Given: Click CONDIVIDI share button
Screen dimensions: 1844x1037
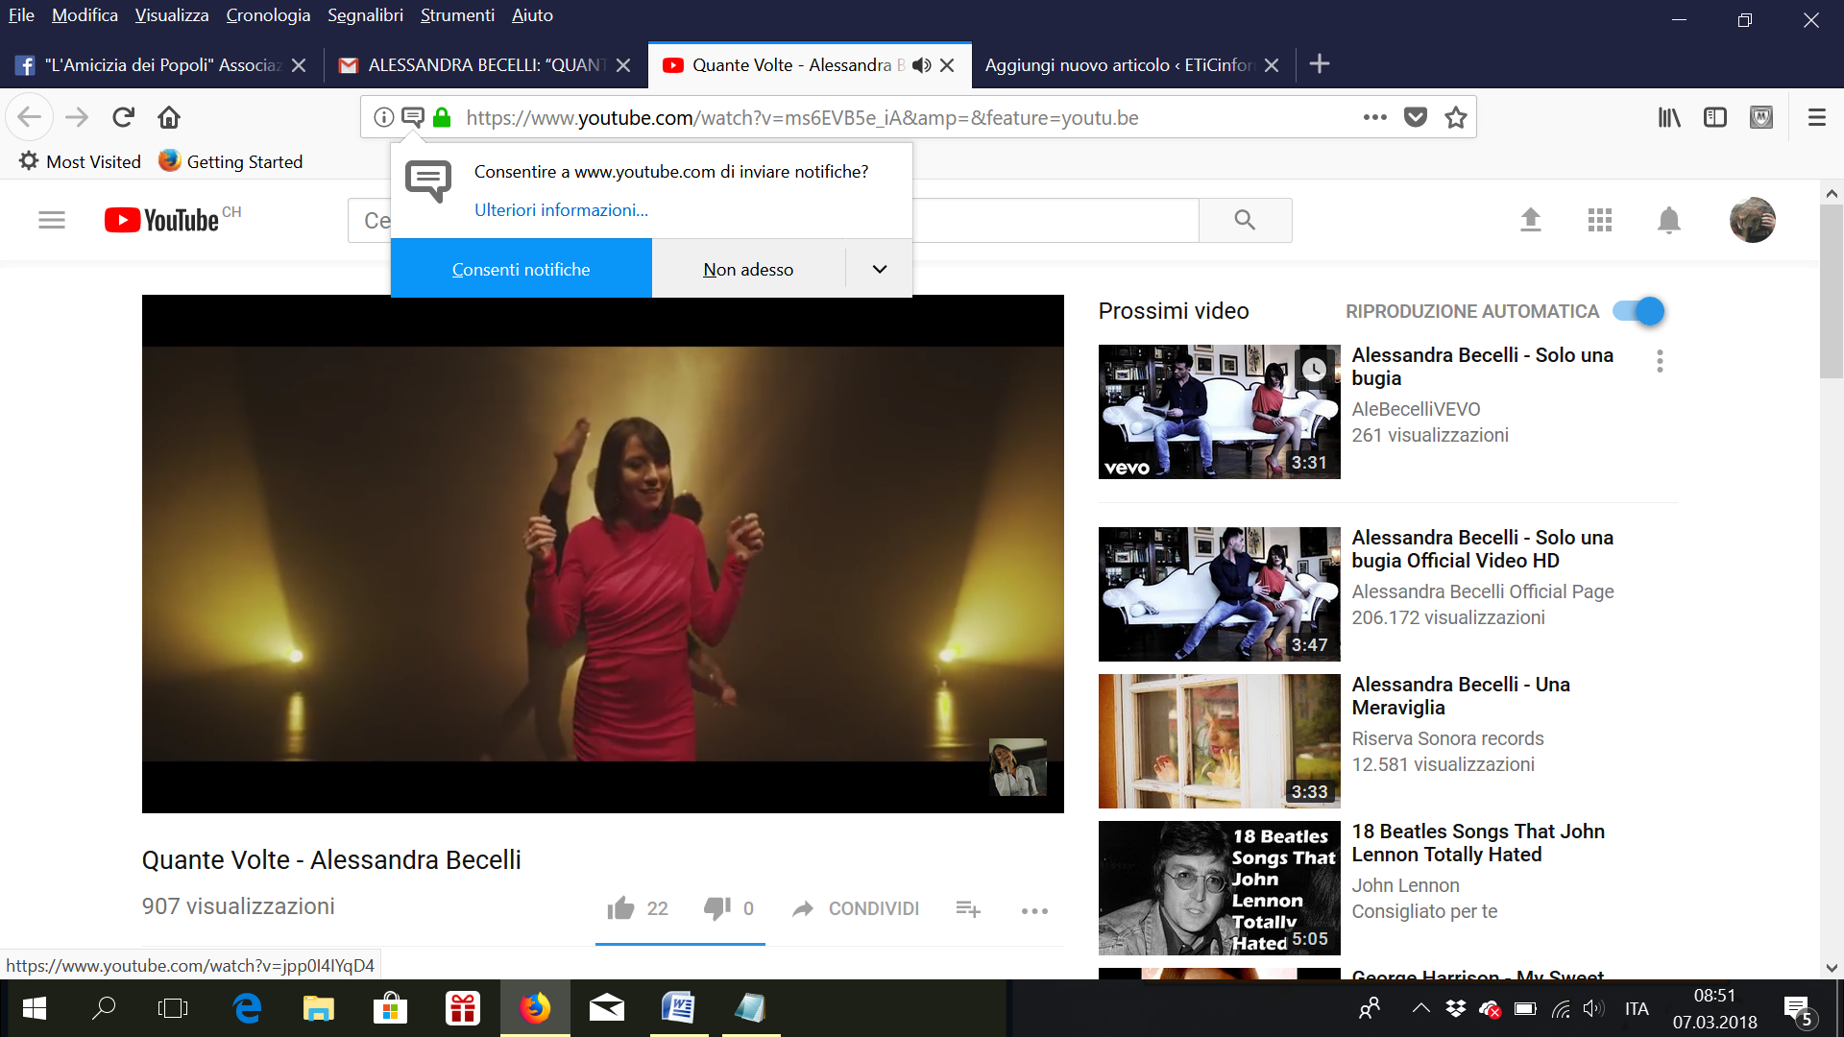Looking at the screenshot, I should tap(855, 908).
